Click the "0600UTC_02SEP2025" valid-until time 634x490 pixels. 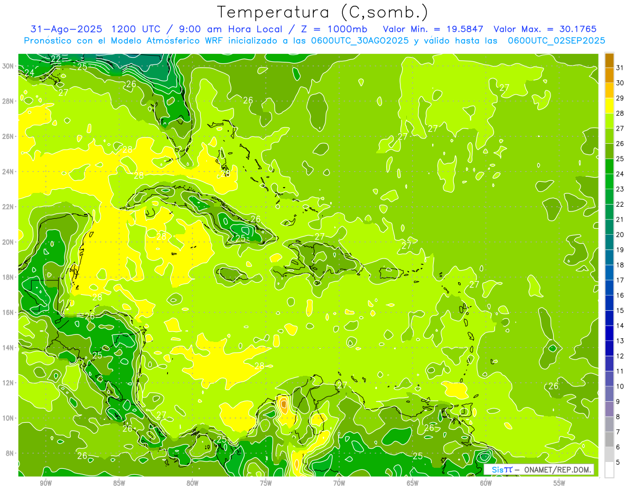[556, 40]
